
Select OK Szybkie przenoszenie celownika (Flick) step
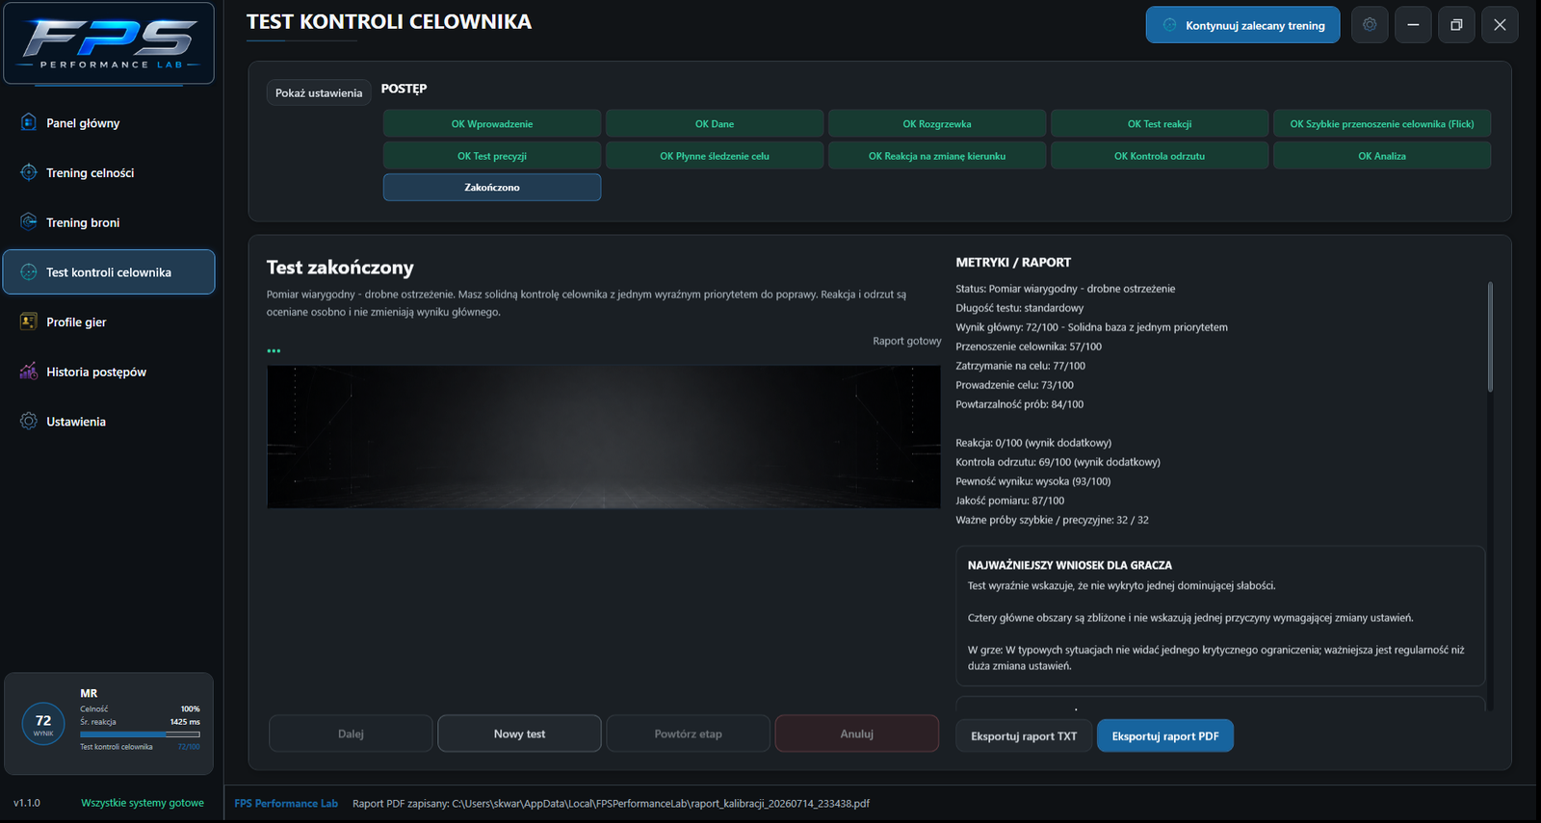(x=1382, y=123)
